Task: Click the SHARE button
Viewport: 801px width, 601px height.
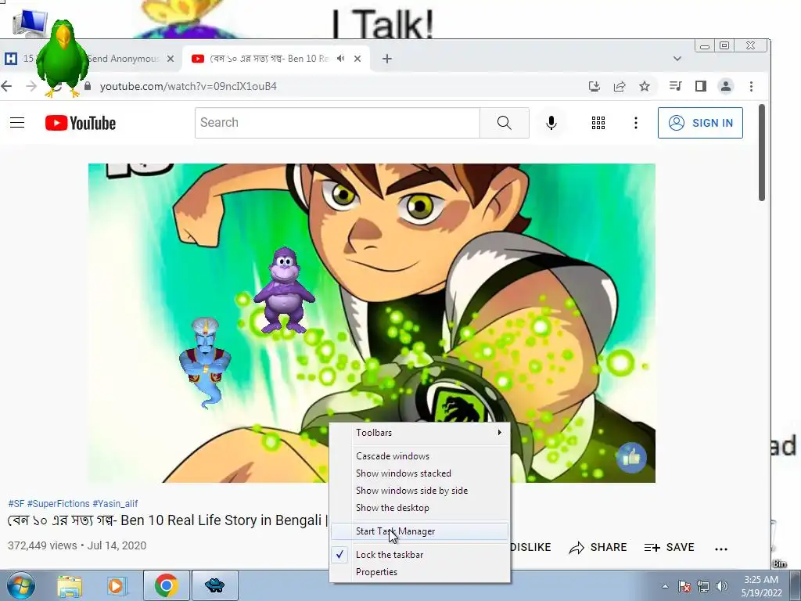Action: click(598, 547)
